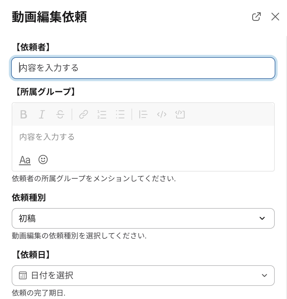Start a bulleted list
The image size is (287, 299).
click(x=120, y=115)
